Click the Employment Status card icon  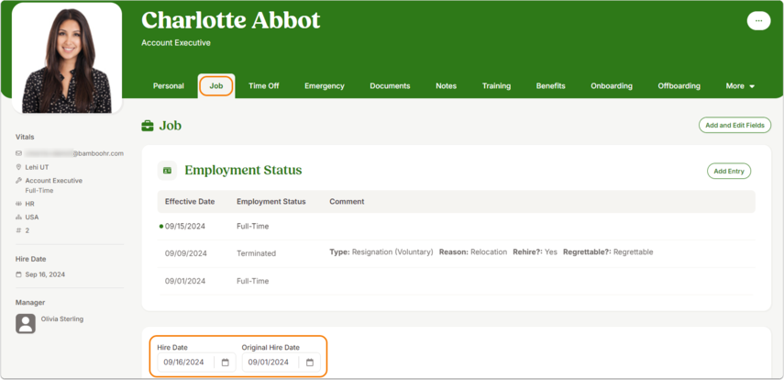click(x=167, y=170)
